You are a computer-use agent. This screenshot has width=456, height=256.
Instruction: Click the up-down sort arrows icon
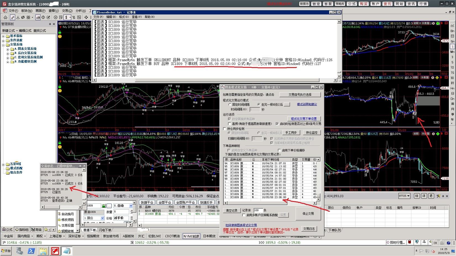click(79, 17)
